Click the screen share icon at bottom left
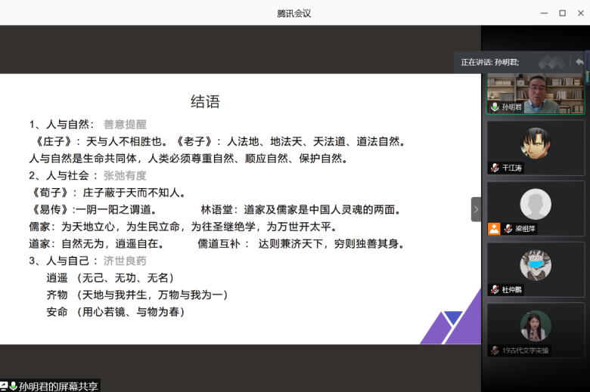This screenshot has width=590, height=392. click(5, 386)
